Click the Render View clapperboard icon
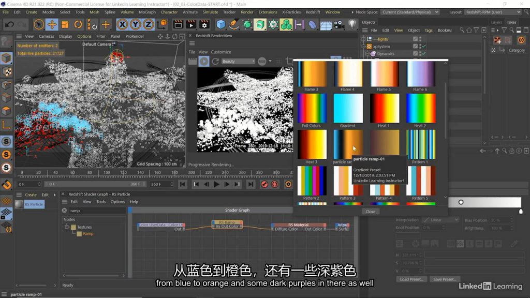The image size is (530, 298). pos(178,24)
